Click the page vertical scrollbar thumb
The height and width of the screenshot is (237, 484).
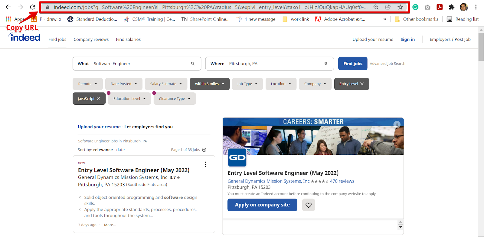481,47
